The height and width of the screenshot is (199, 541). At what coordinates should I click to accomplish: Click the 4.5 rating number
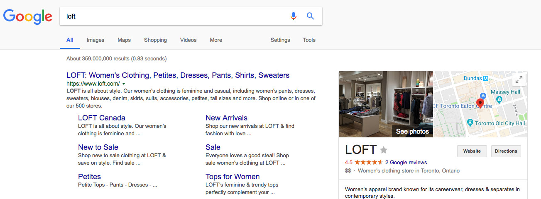coord(349,162)
